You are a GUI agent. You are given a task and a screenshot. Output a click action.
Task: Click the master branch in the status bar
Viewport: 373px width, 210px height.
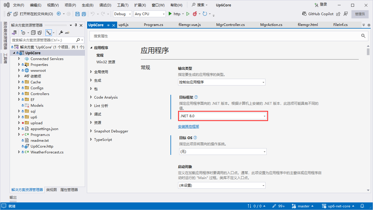coord(303,206)
